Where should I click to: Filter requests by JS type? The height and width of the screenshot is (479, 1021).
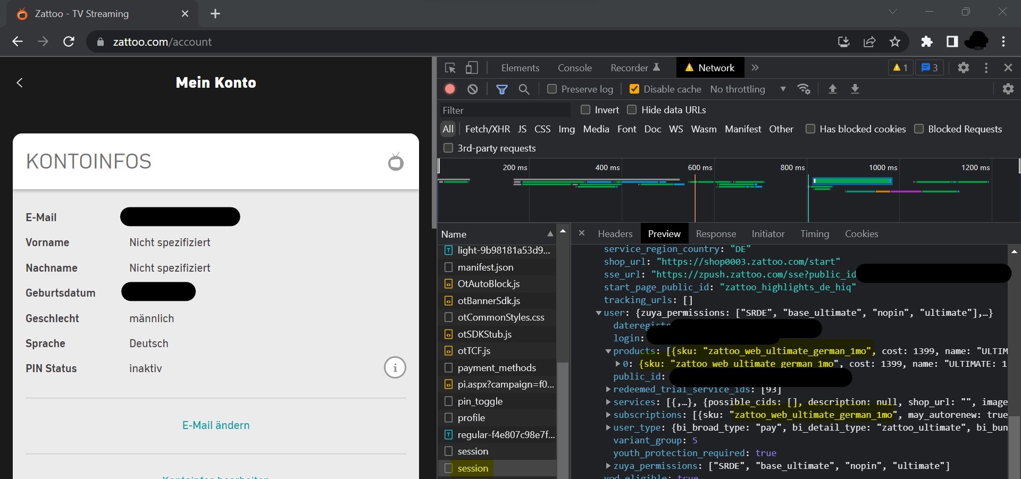pos(522,129)
